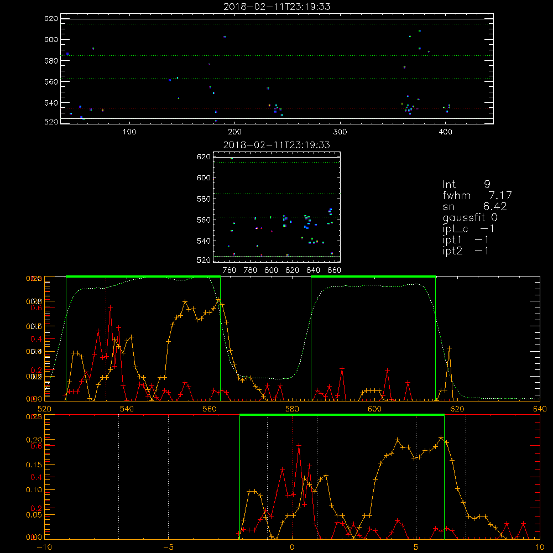Image resolution: width=553 pixels, height=553 pixels.
Task: Click x-axis label 400 on top plot
Action: (x=445, y=132)
